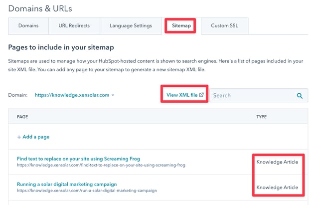Viewport: 311px width, 205px height.
Task: Click the run-a-solar-digital-marketing-campaign URL
Action: (x=87, y=191)
